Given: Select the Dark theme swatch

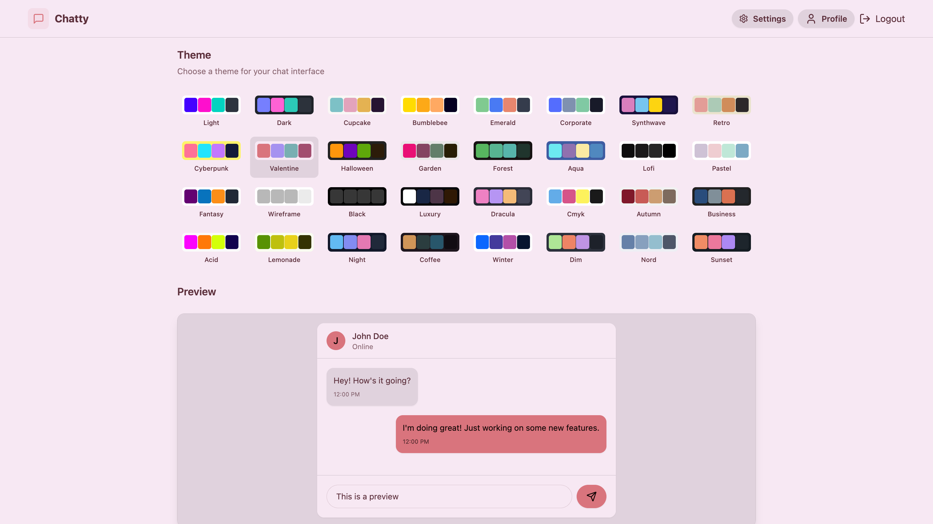Looking at the screenshot, I should pos(284,111).
